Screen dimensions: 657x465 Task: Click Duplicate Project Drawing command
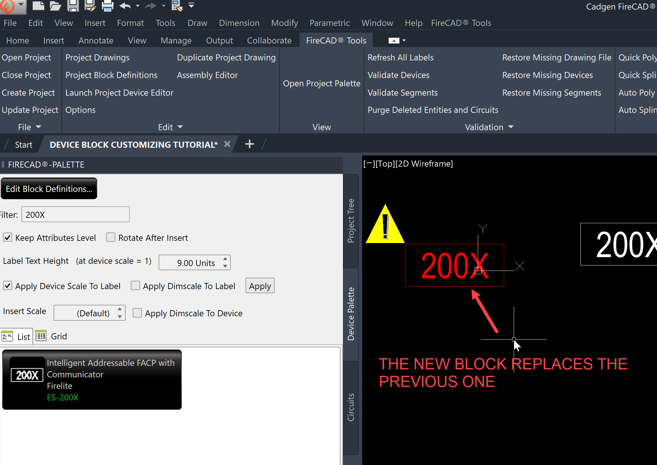(x=226, y=58)
